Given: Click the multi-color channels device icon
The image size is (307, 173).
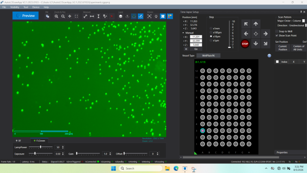Looking at the screenshot, I should click(x=170, y=16).
